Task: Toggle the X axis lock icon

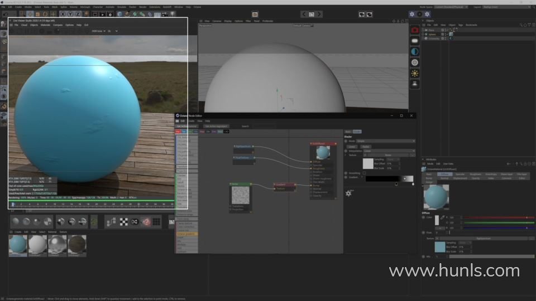Action: click(x=63, y=14)
